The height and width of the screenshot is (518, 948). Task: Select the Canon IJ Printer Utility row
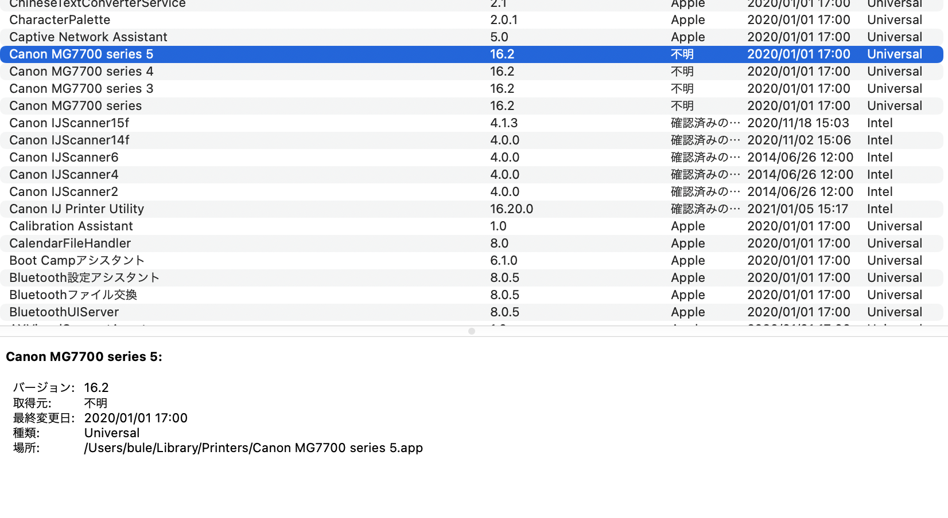click(472, 209)
